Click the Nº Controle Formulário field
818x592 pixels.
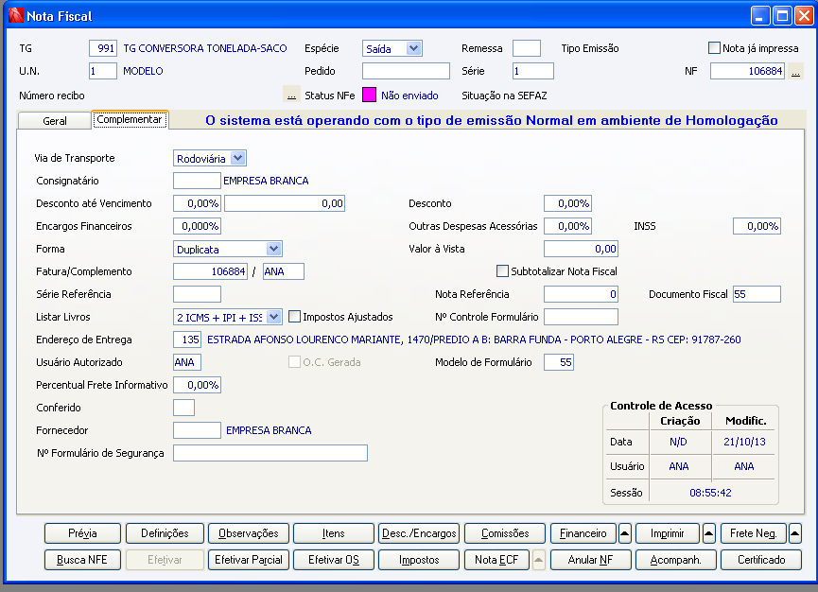pyautogui.click(x=582, y=317)
